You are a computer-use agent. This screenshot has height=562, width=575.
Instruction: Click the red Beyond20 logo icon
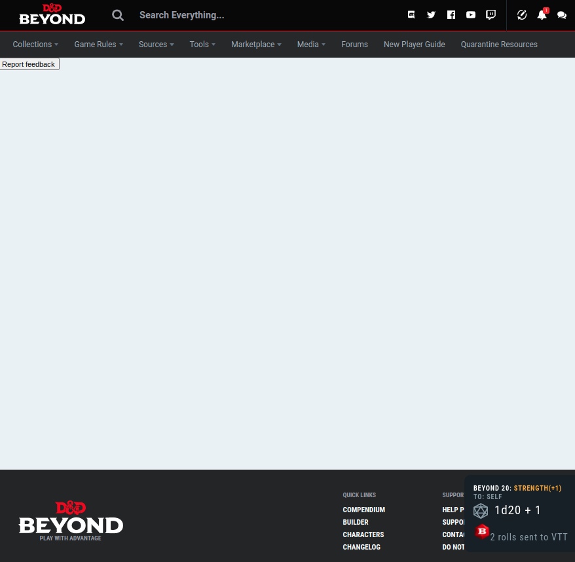tap(482, 532)
